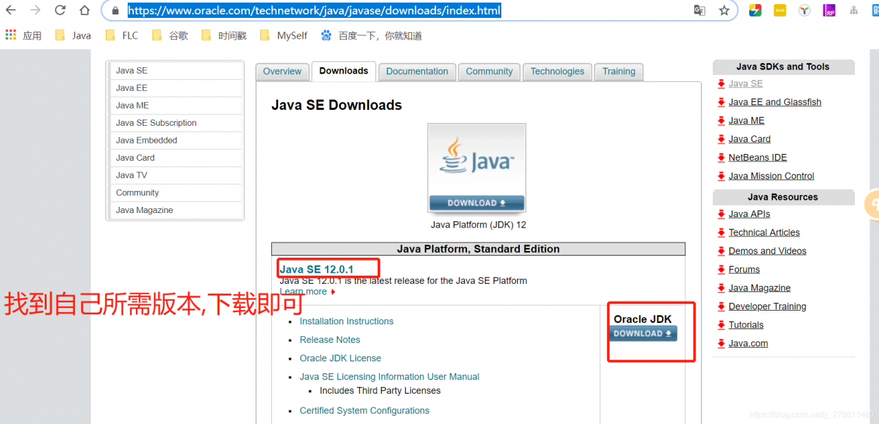Open the Release Notes link
879x424 pixels.
[x=330, y=339]
